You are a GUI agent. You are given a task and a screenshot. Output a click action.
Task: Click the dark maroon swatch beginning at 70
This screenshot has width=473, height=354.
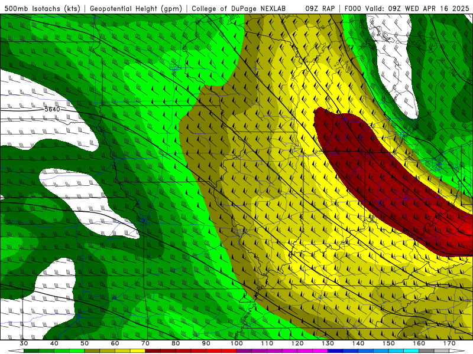coord(153,350)
